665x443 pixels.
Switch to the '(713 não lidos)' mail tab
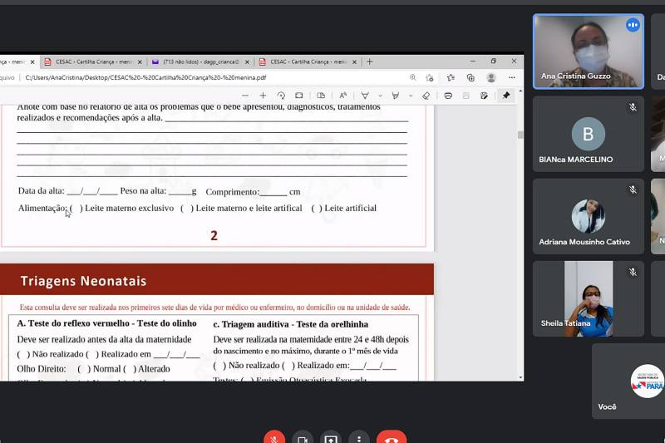(x=198, y=62)
